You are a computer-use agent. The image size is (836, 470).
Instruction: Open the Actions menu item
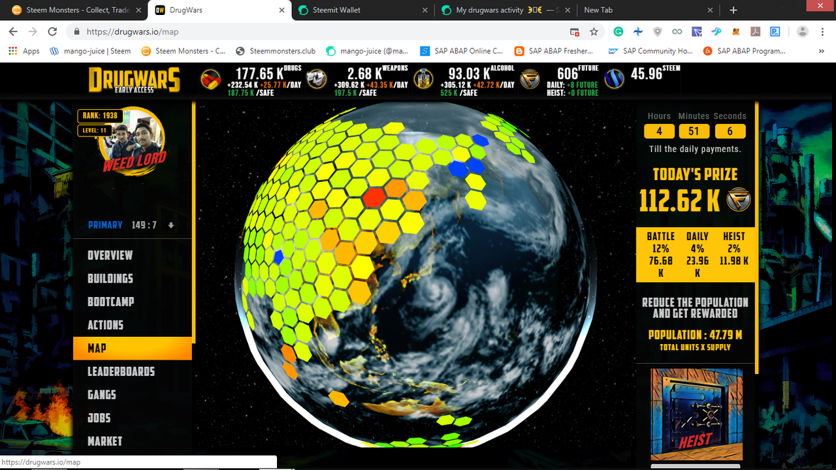[x=106, y=325]
